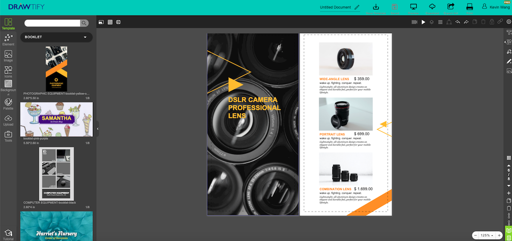Download the document
The image size is (512, 241).
(x=432, y=7)
